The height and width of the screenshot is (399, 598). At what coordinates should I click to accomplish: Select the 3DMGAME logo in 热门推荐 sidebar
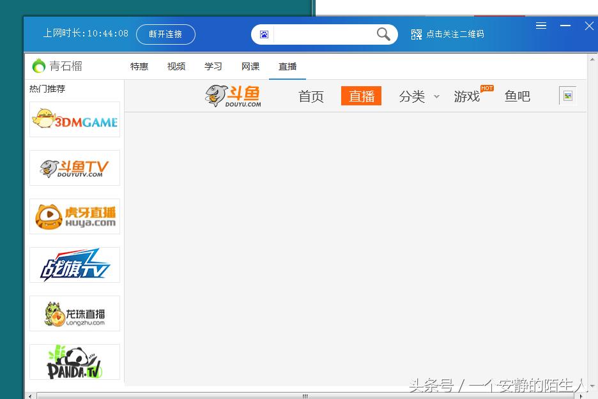pos(74,119)
